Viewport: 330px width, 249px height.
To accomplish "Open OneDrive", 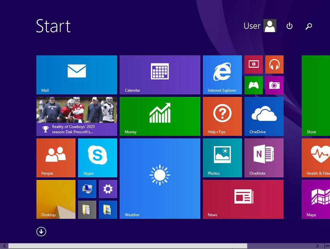I will click(x=264, y=116).
